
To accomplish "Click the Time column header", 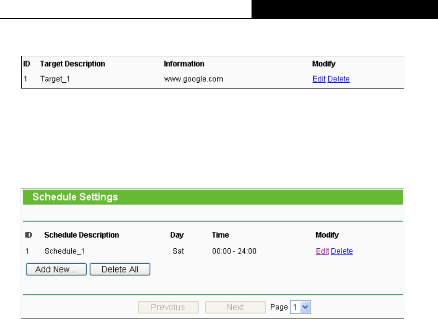I will tap(220, 235).
